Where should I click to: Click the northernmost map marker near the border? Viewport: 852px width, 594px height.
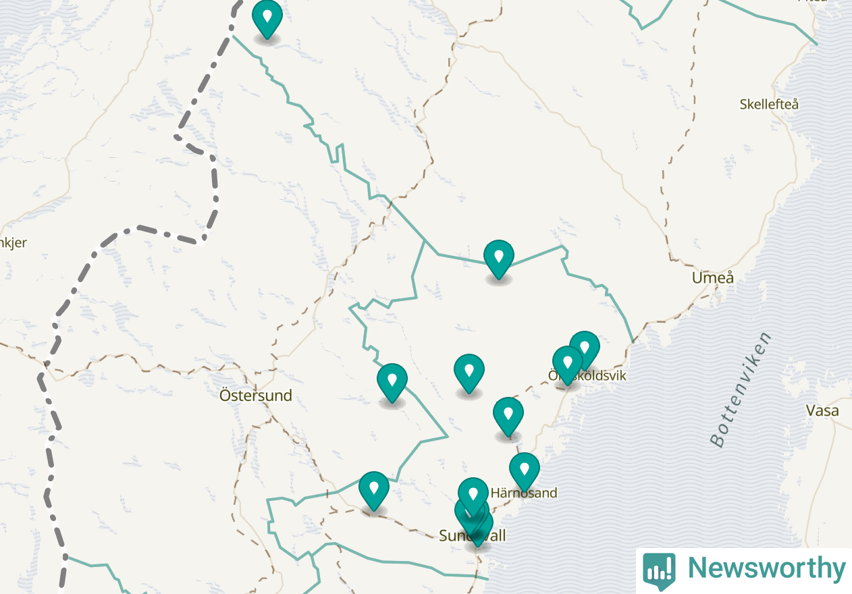click(x=267, y=19)
